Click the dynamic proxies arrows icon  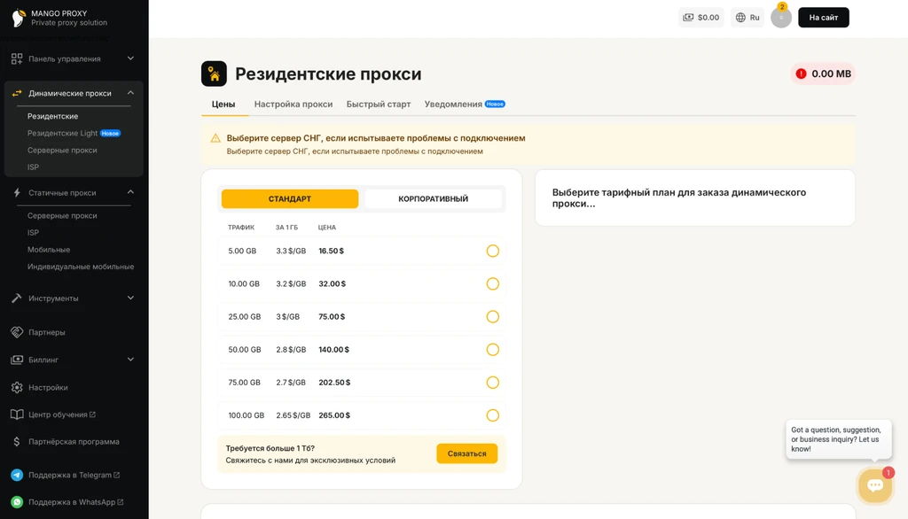[17, 93]
